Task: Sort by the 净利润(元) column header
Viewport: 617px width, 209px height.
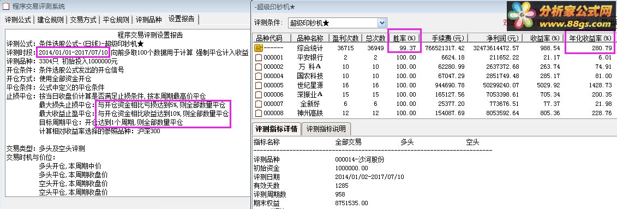Action: point(496,38)
